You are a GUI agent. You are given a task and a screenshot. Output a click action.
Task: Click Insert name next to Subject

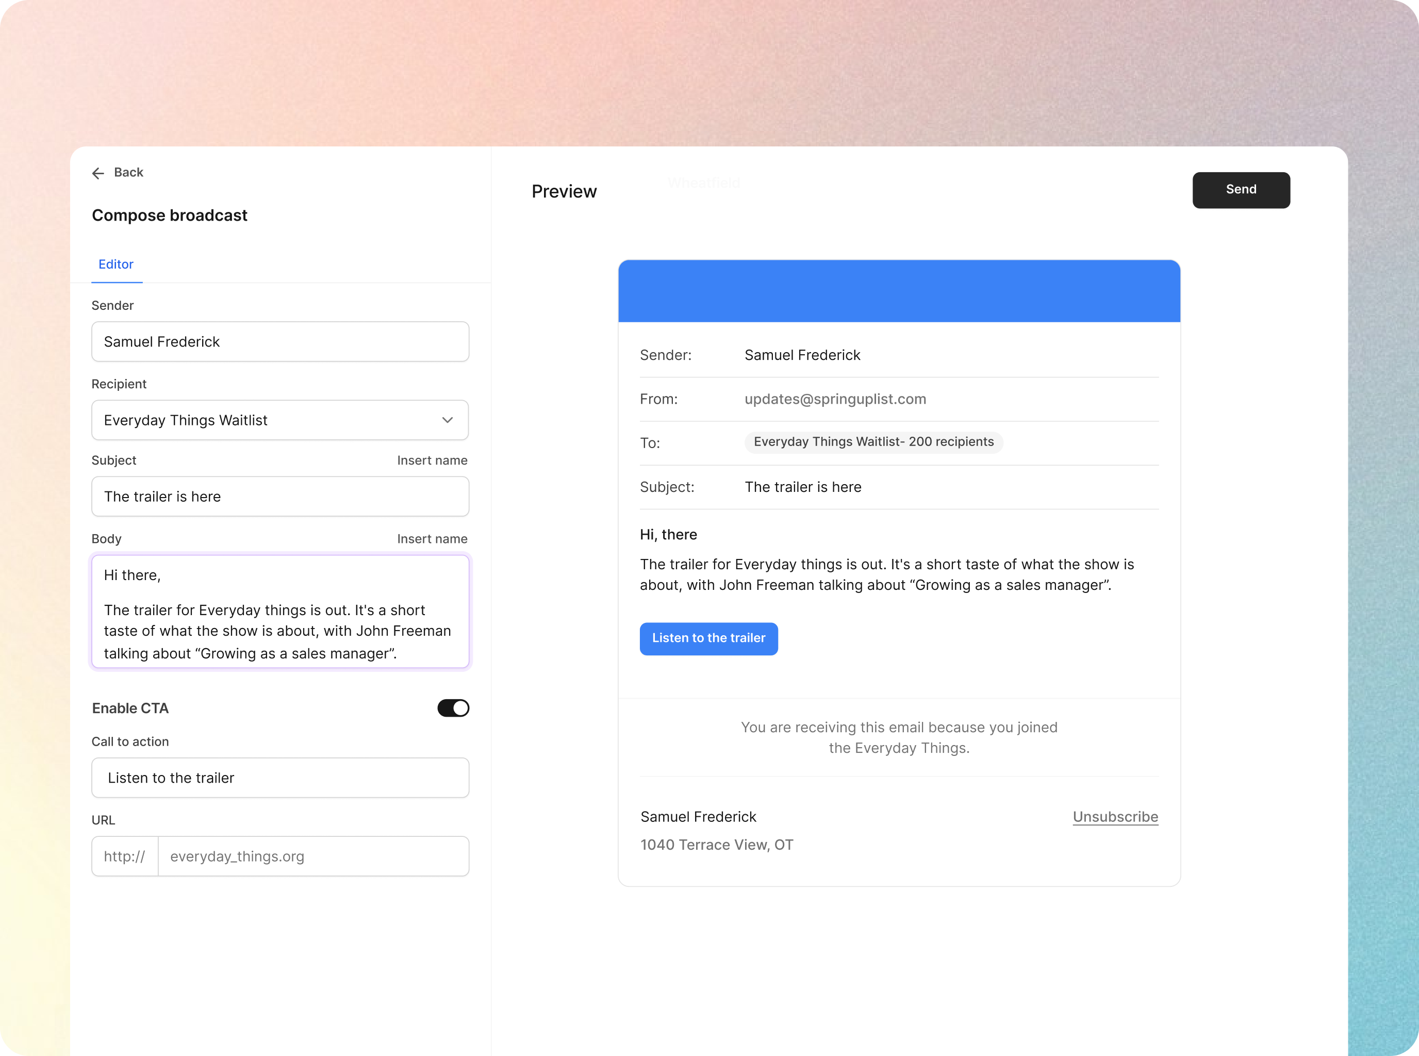(x=432, y=461)
